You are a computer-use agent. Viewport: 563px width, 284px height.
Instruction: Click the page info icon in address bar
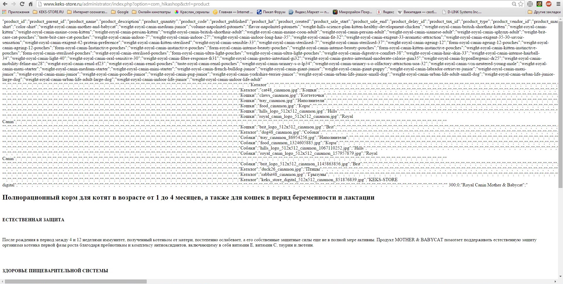[x=40, y=4]
